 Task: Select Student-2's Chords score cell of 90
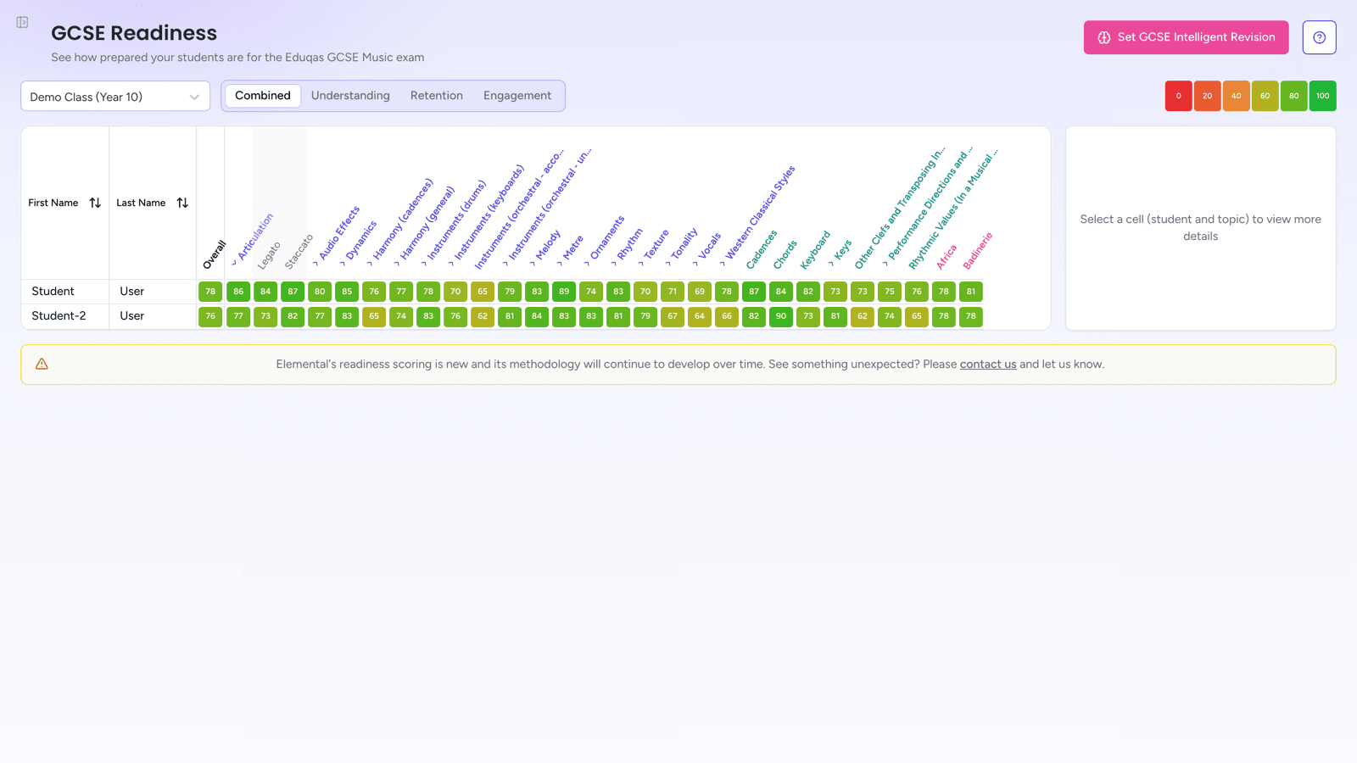pos(781,316)
